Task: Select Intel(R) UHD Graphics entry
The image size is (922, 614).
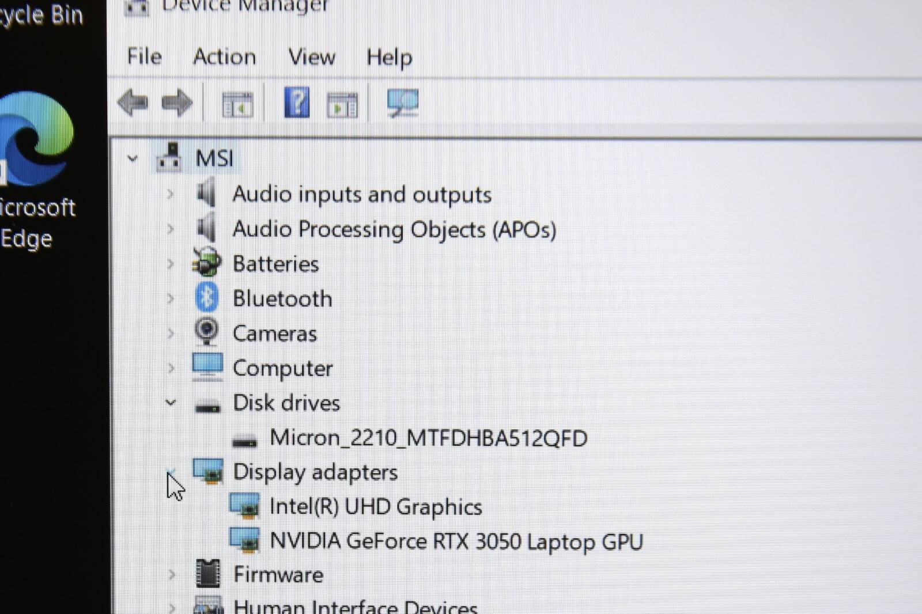Action: 376,507
